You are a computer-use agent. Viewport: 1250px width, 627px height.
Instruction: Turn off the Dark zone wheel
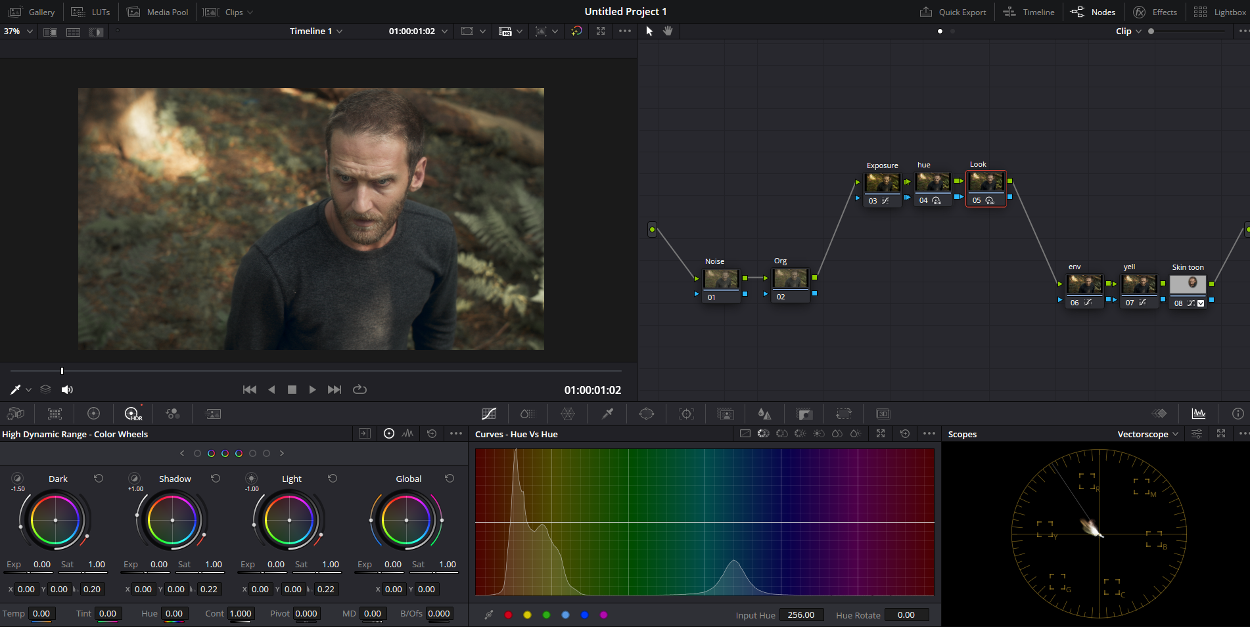tap(18, 479)
